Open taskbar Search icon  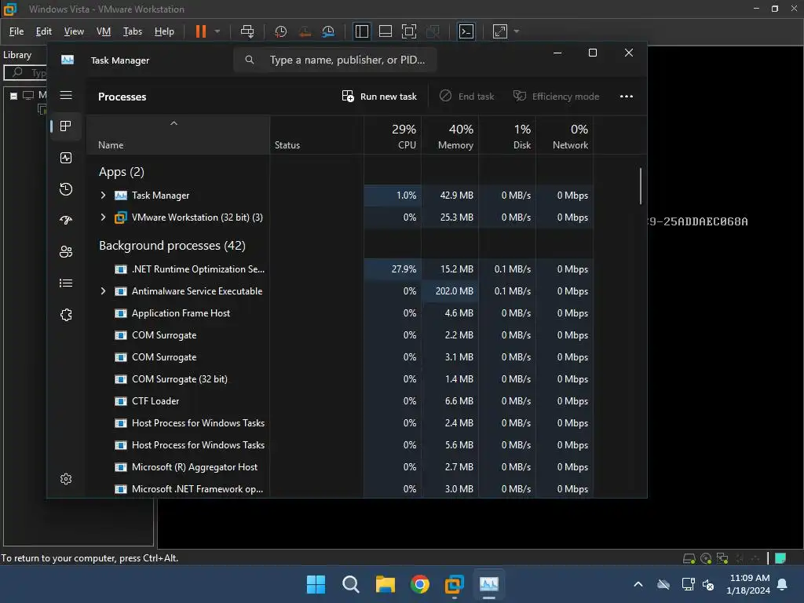click(x=351, y=584)
